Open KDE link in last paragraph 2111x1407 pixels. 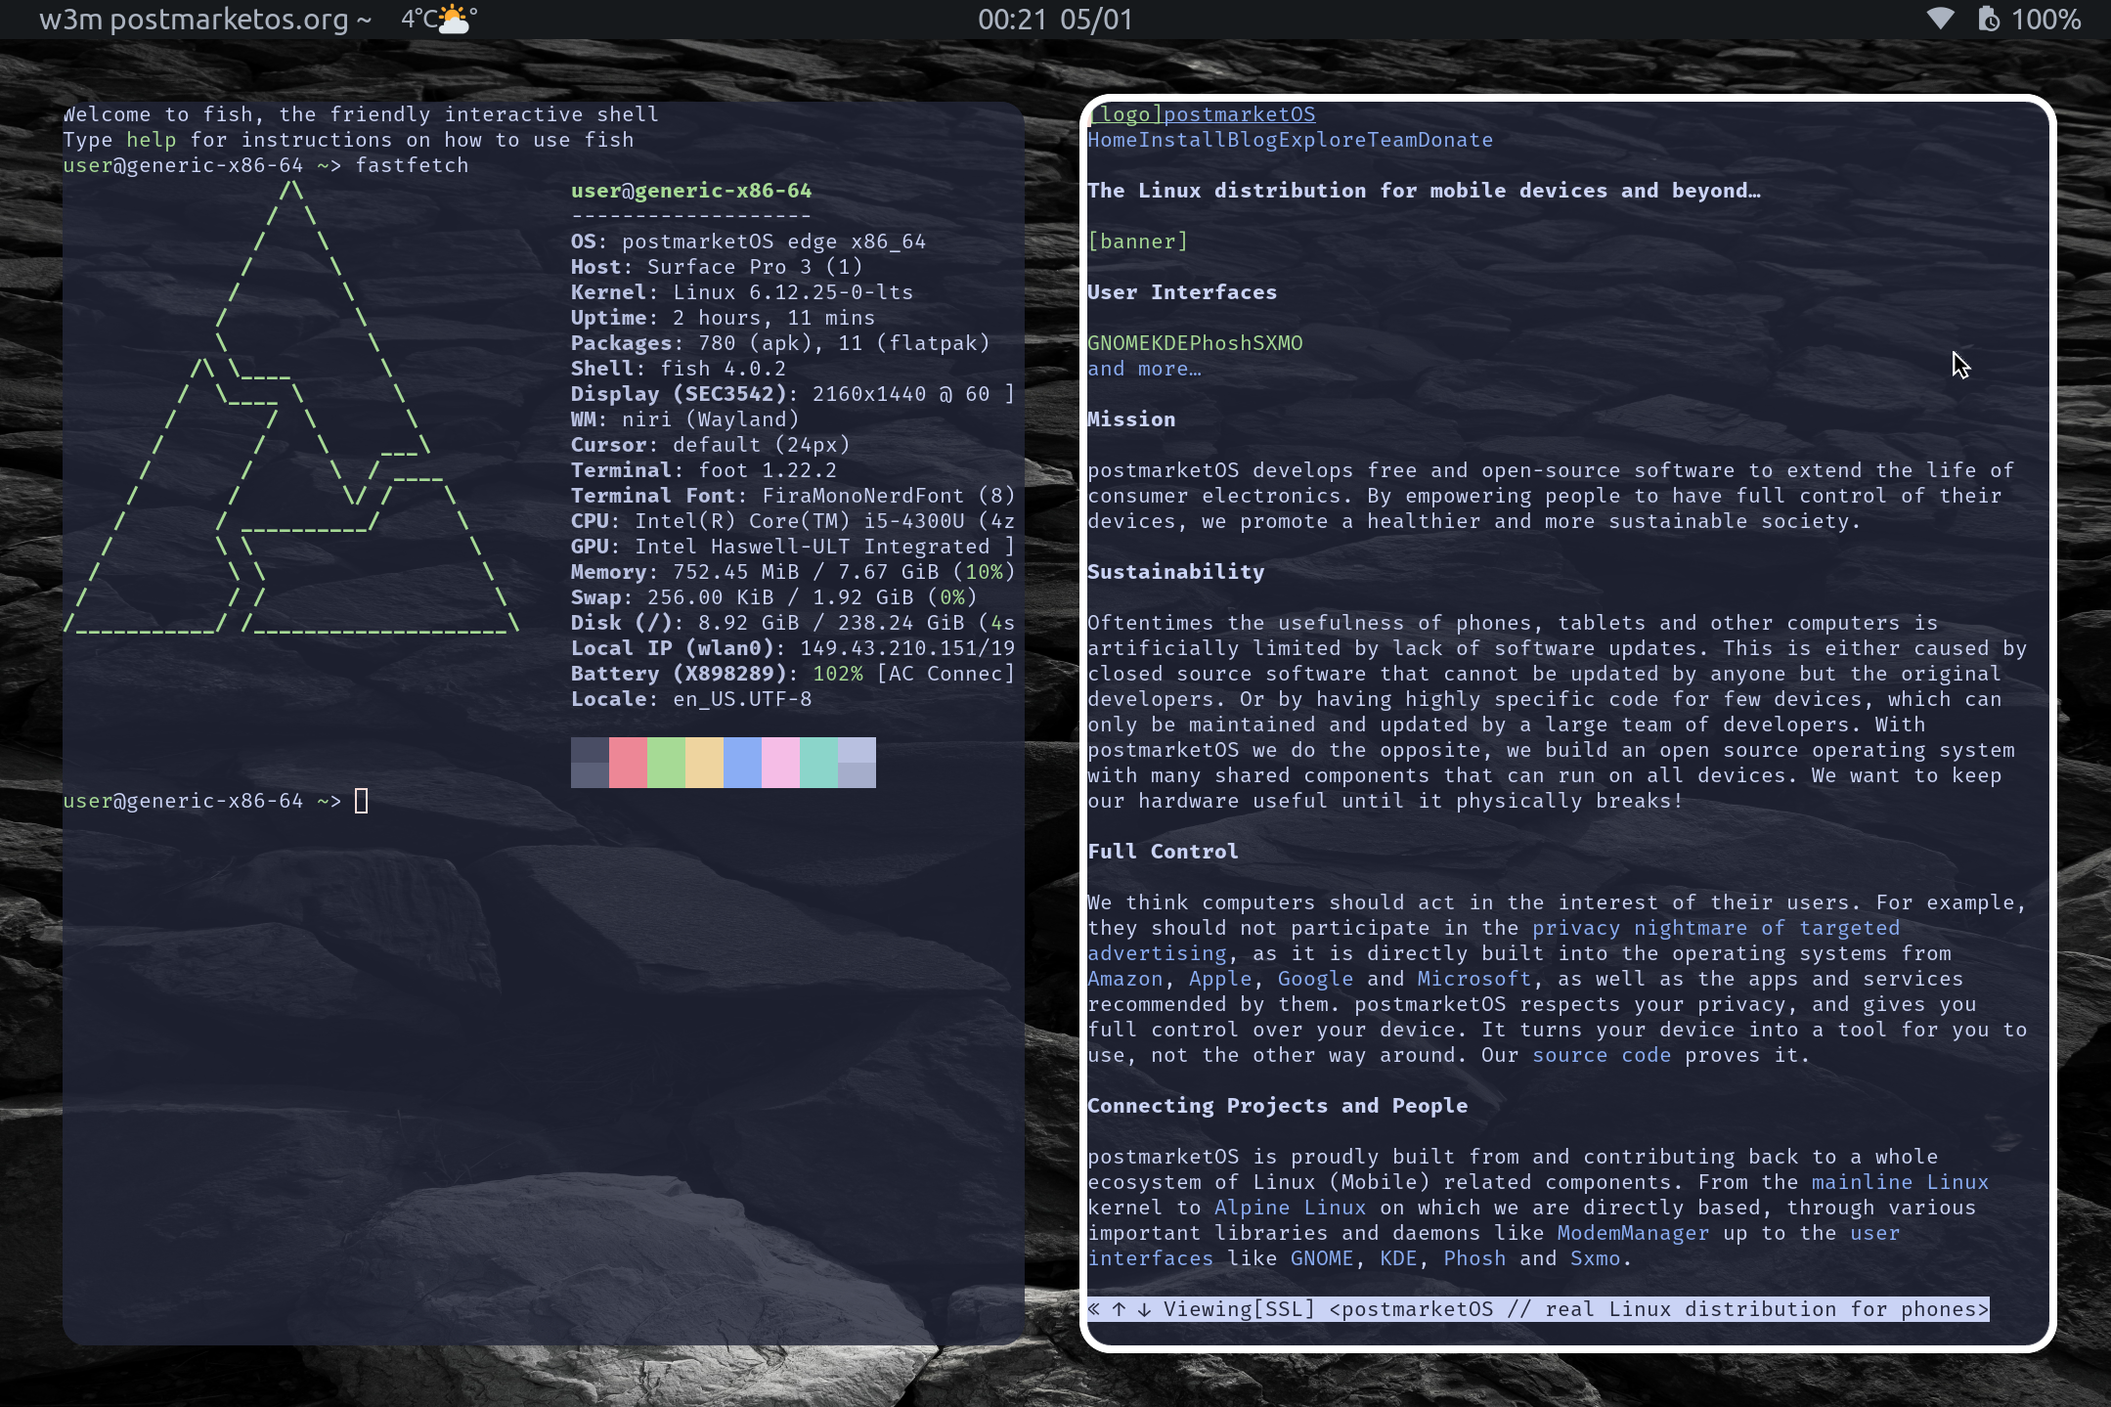click(x=1398, y=1258)
